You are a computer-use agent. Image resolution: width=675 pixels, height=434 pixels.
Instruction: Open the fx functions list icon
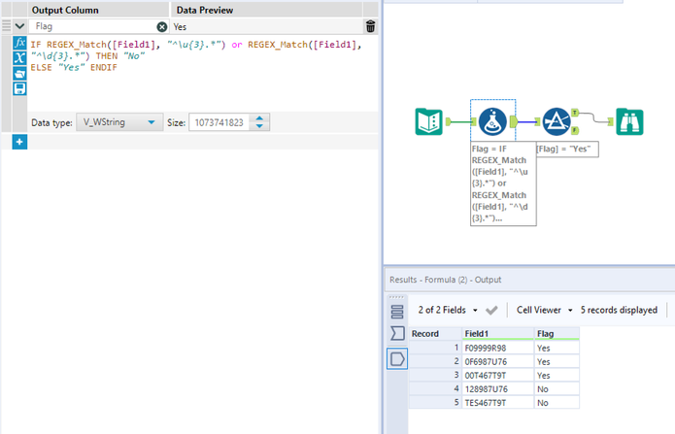coord(19,43)
